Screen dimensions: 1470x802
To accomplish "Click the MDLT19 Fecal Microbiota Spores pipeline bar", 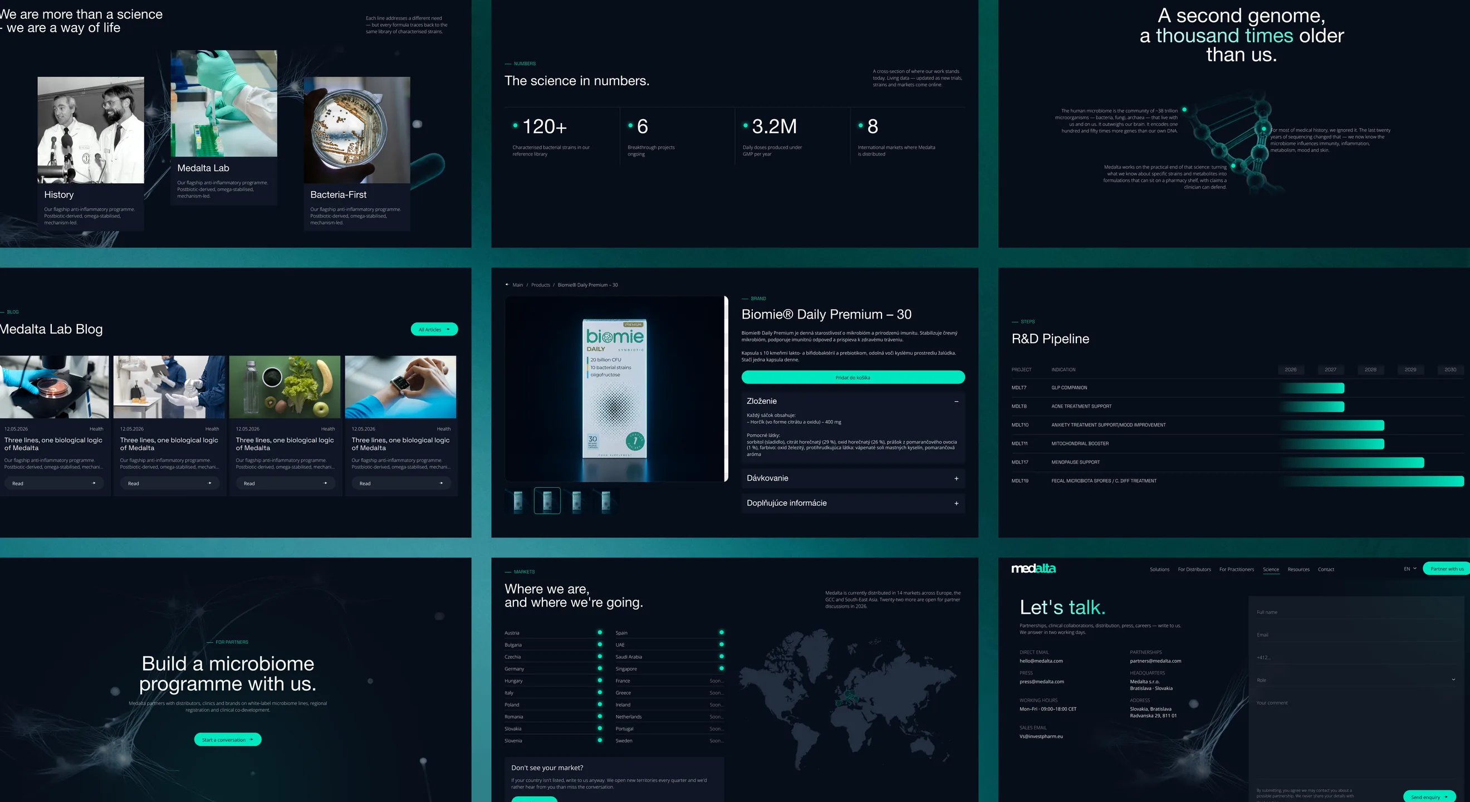I will (1371, 481).
